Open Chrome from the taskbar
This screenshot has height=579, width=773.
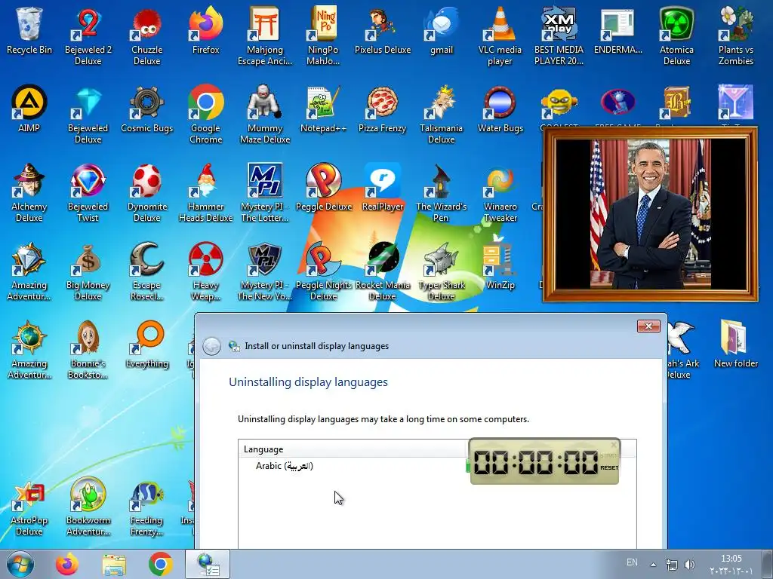click(161, 564)
